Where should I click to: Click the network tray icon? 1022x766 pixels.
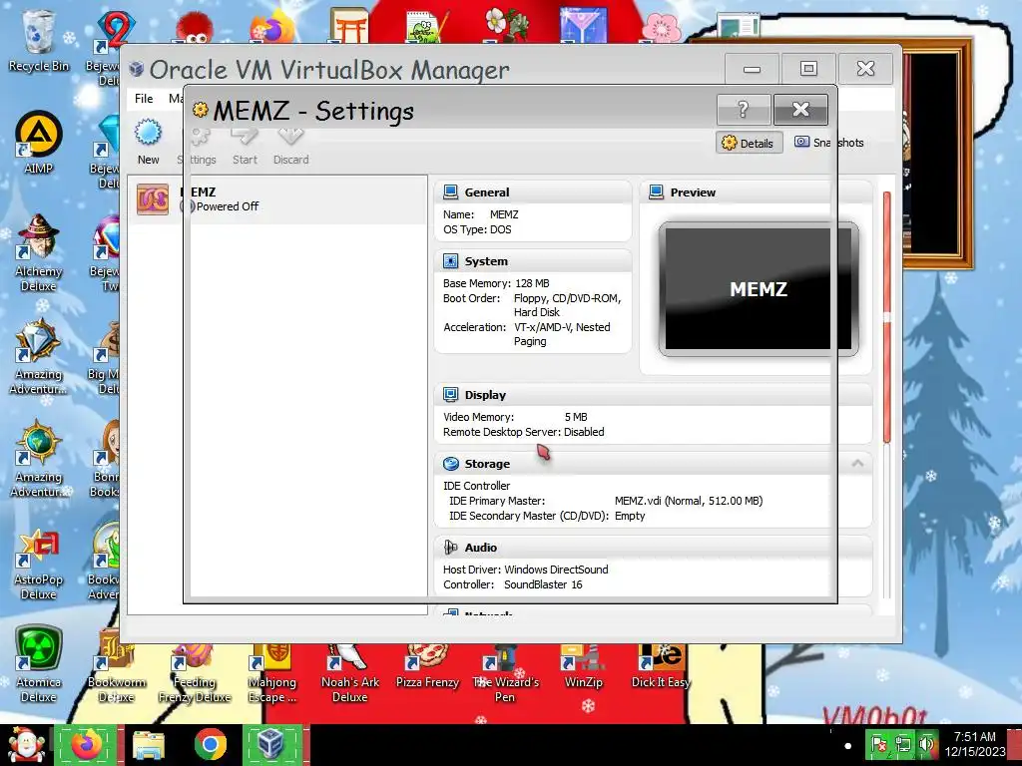[902, 744]
